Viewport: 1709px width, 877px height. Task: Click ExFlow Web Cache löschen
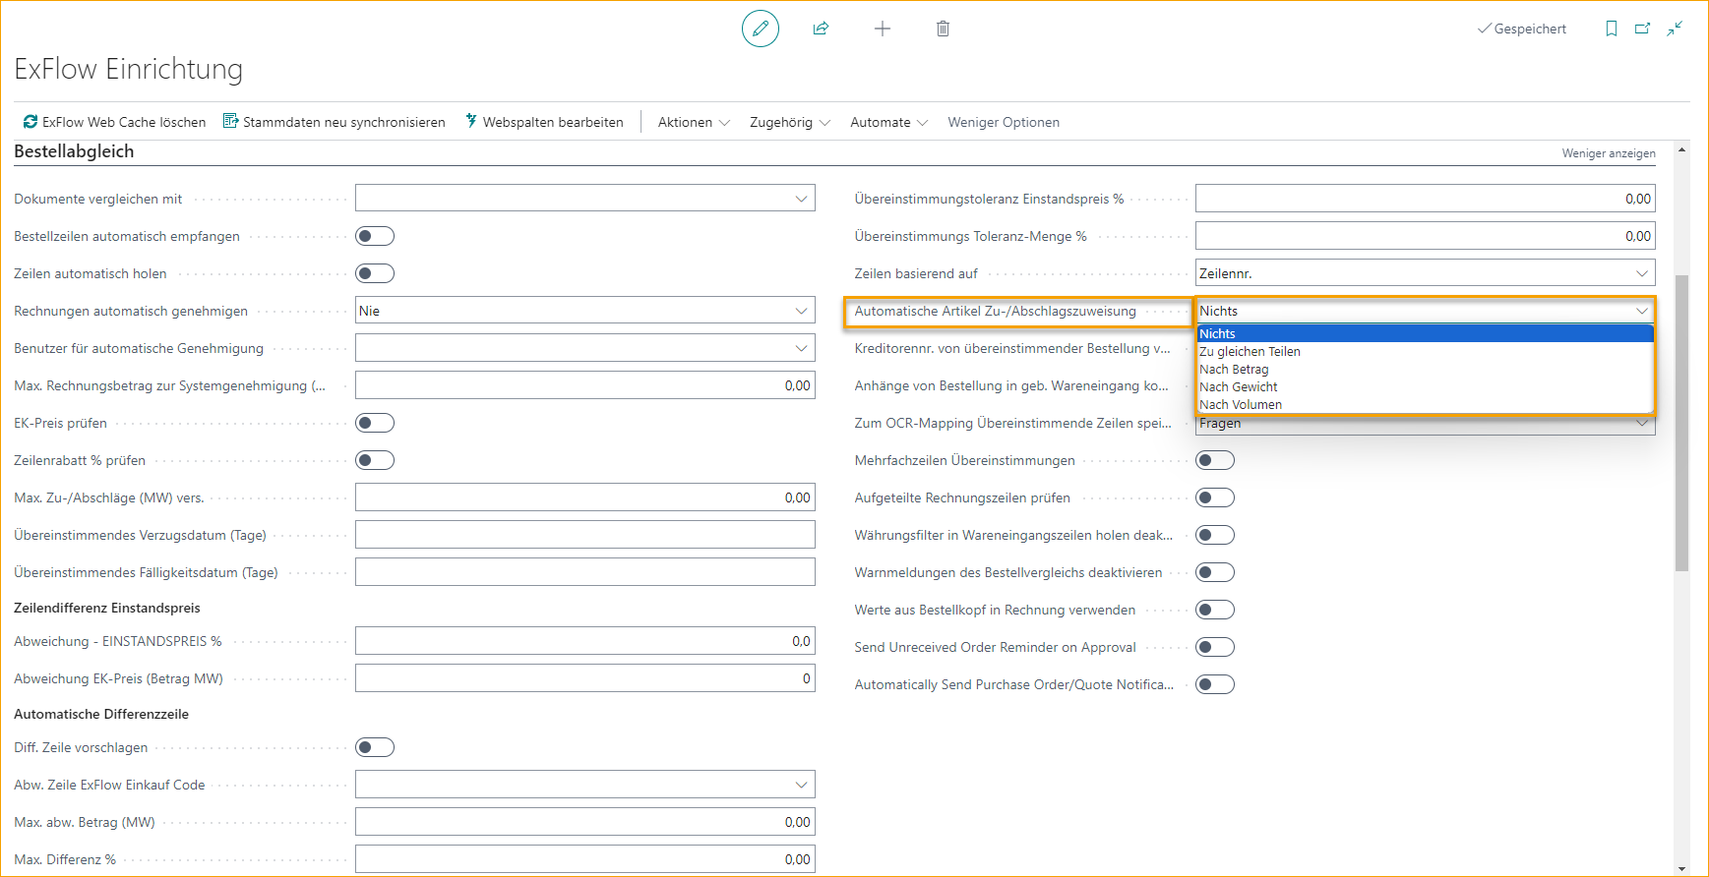click(115, 122)
